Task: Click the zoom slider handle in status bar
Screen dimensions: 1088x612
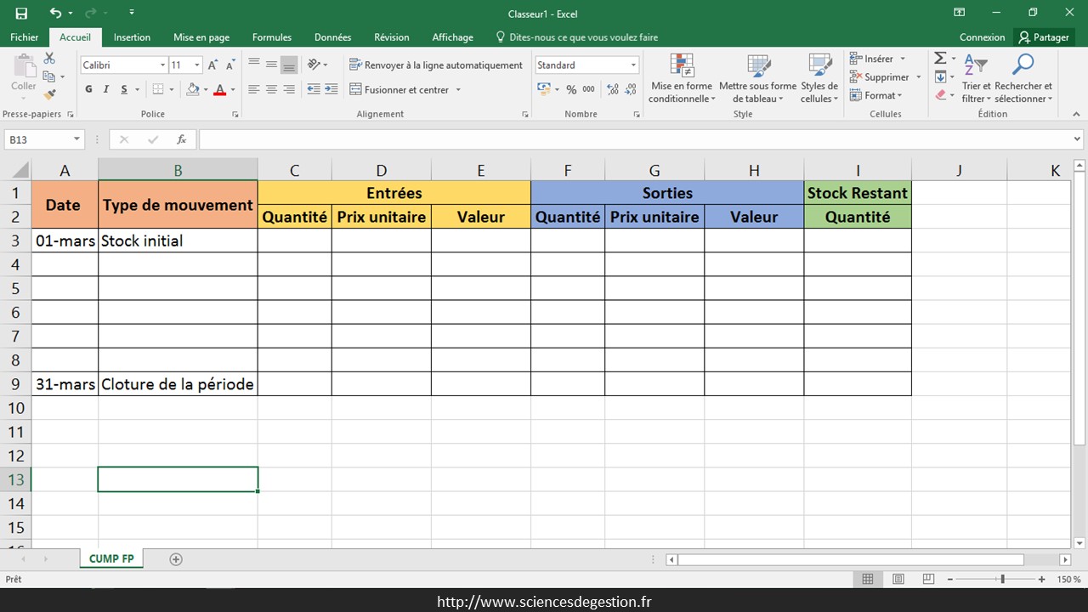Action: tap(1002, 579)
